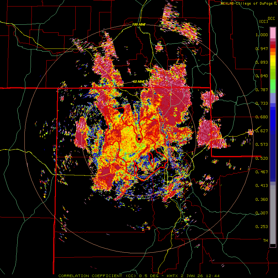Click the black radar site dot at map center
This screenshot has width=278, height=278.
coord(139,139)
